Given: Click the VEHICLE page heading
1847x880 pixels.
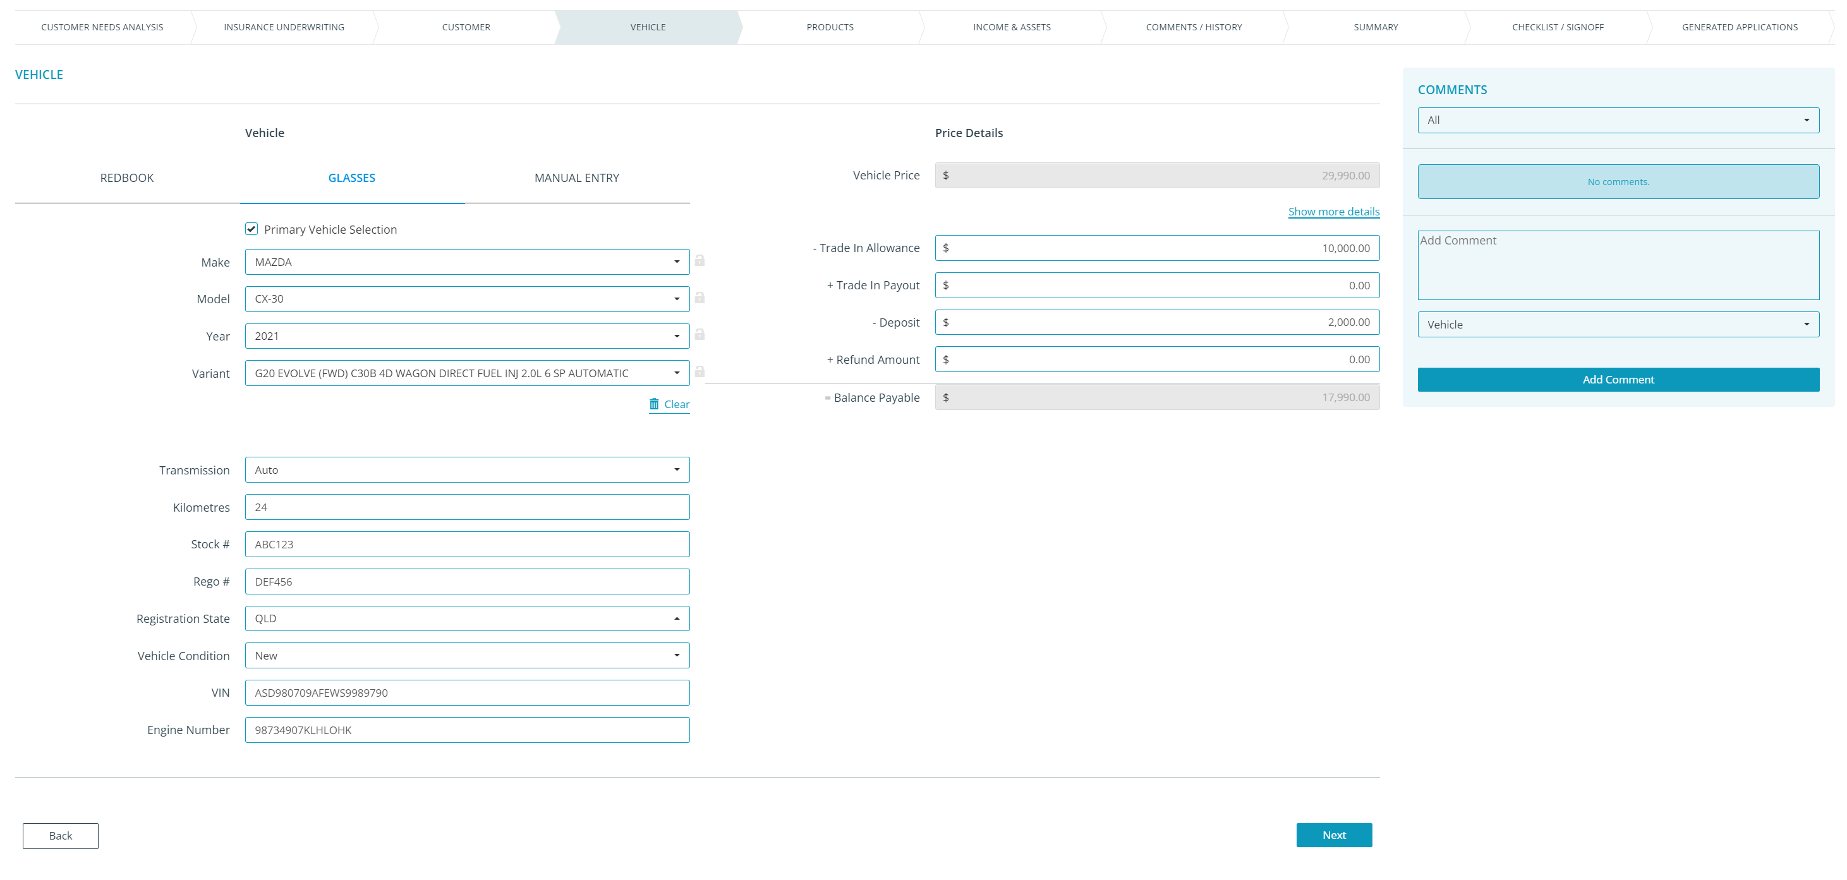Looking at the screenshot, I should coord(39,75).
